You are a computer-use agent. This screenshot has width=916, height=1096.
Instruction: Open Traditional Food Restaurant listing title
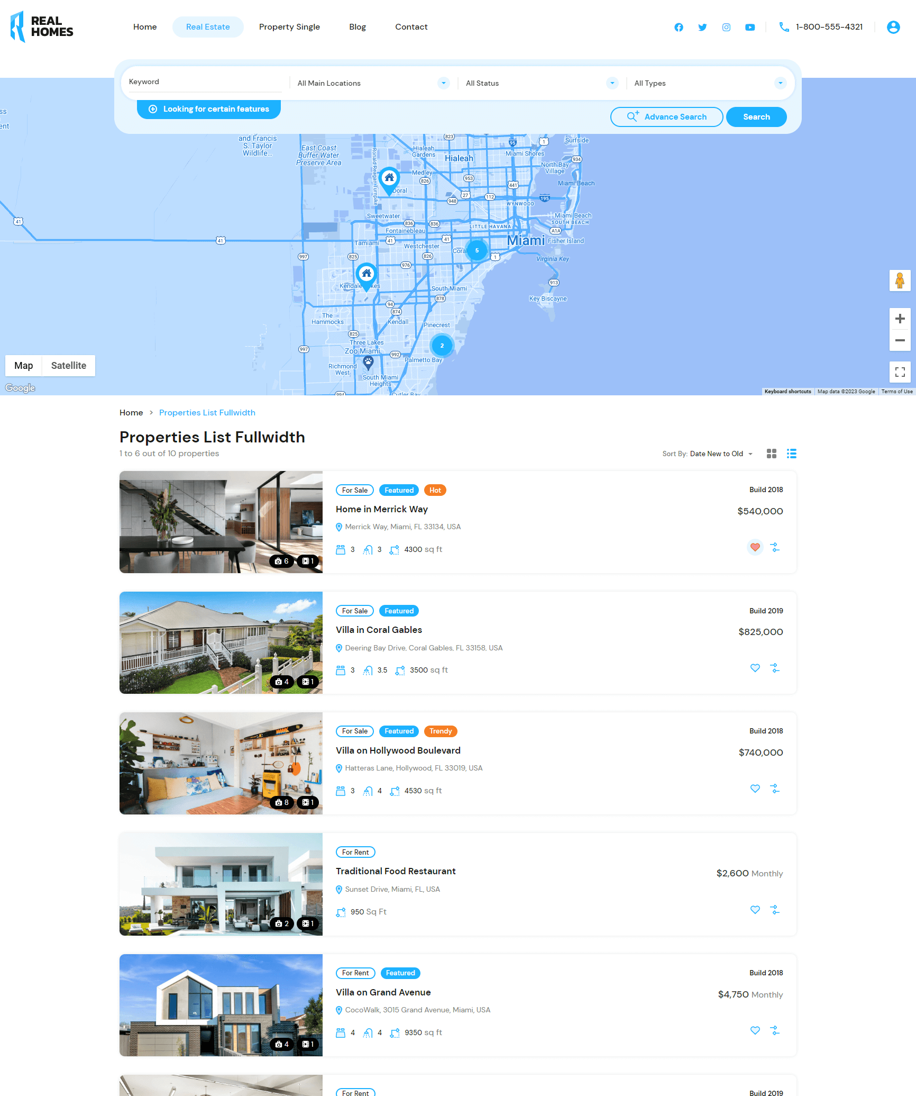tap(396, 871)
